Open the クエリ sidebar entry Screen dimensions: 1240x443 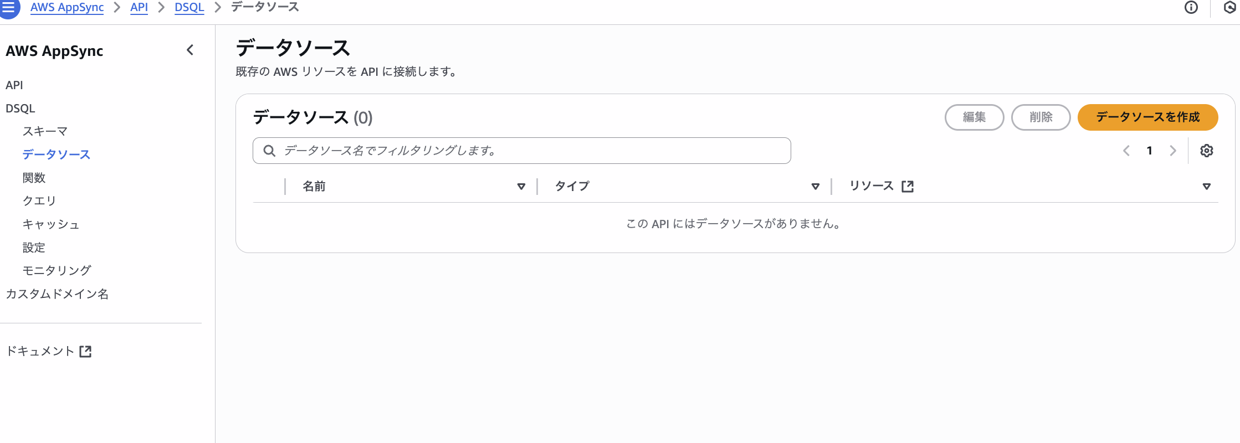tap(38, 200)
